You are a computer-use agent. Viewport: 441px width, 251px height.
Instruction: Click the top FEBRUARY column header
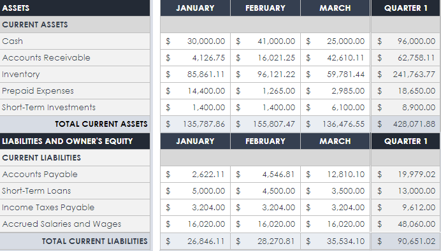tap(265, 8)
